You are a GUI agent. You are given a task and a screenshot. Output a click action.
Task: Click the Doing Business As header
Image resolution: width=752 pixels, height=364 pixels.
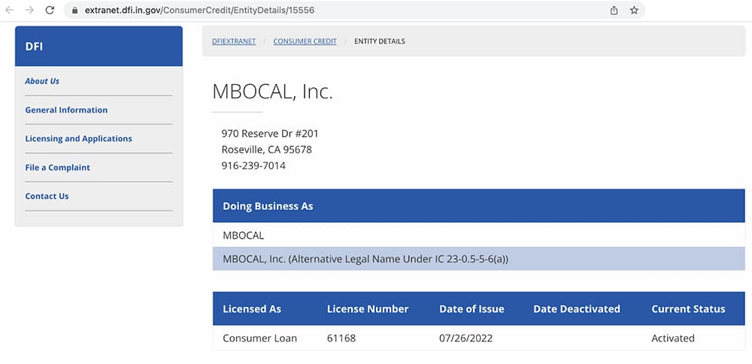click(x=478, y=206)
